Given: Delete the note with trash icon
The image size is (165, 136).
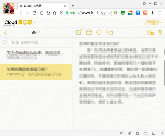Looking at the screenshot, I should (x=160, y=32).
